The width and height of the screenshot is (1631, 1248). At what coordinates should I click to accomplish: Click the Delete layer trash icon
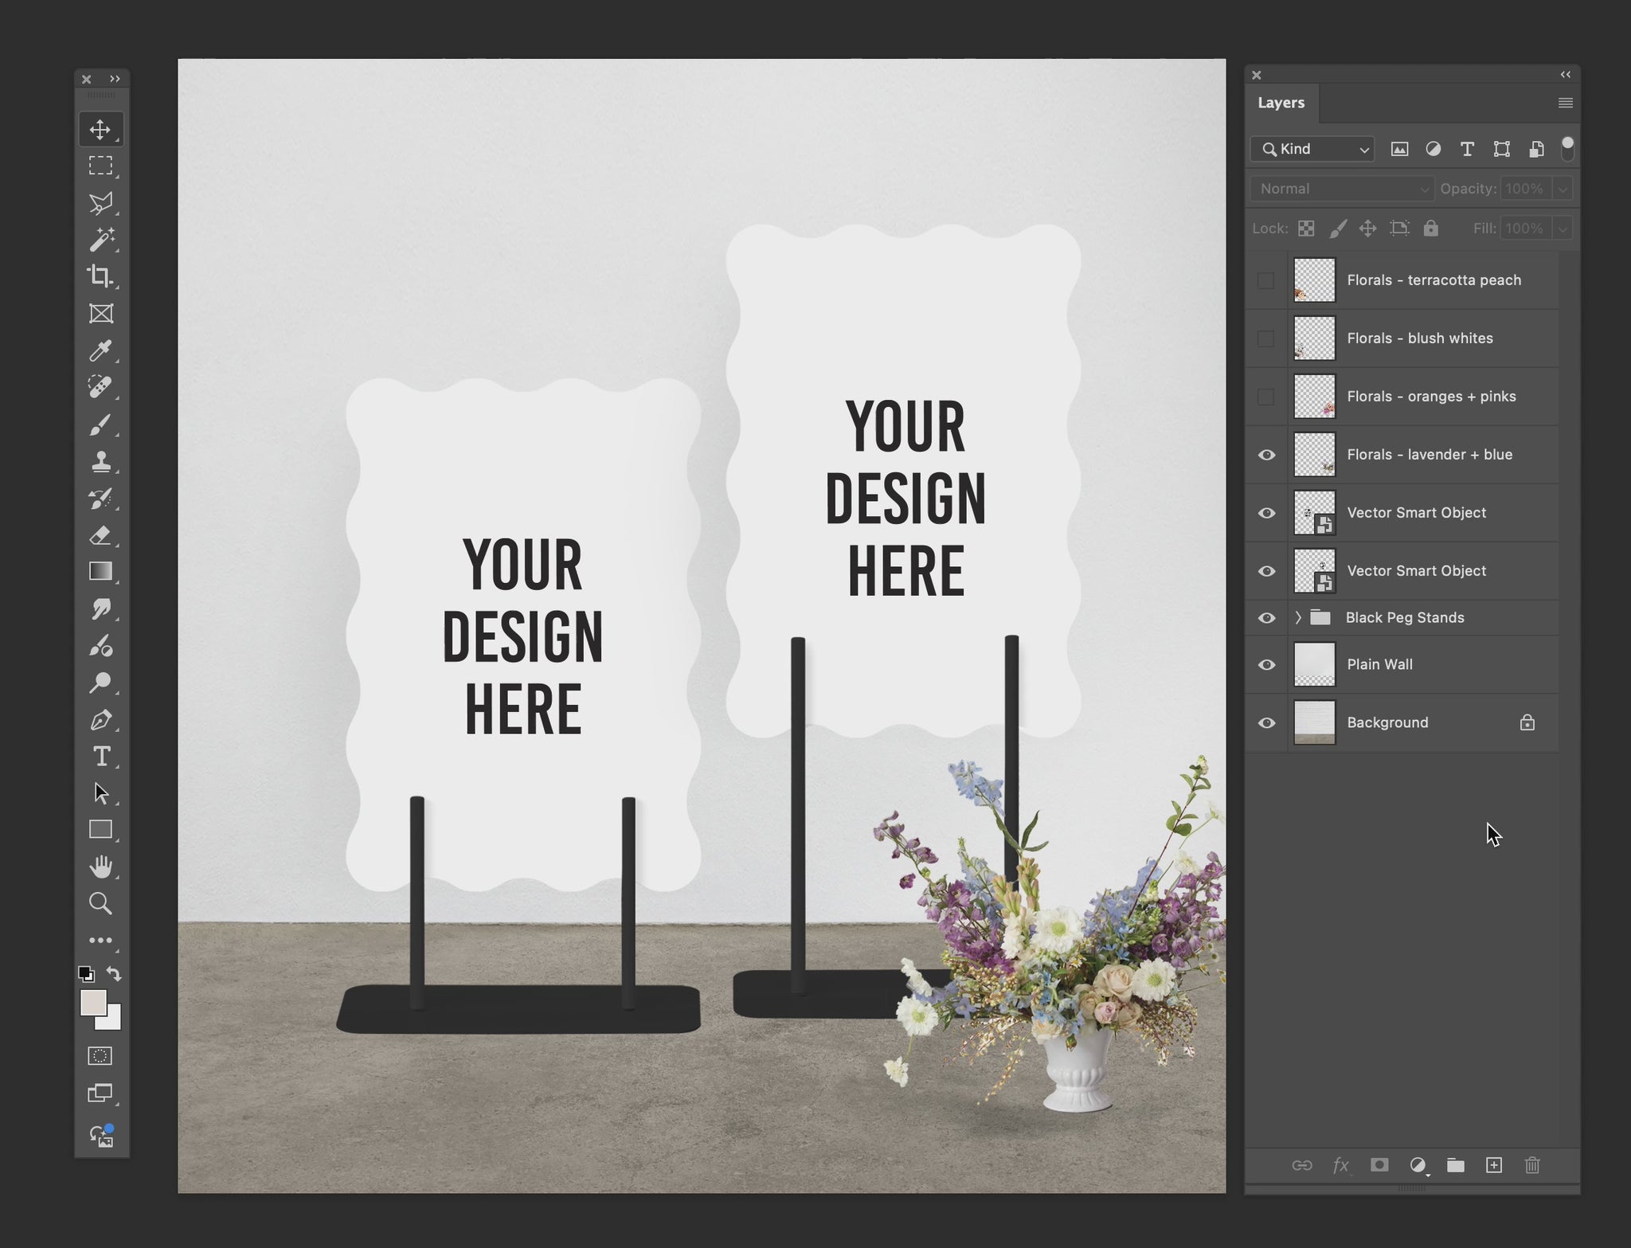pyautogui.click(x=1532, y=1165)
